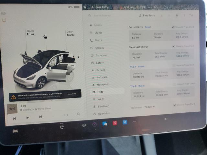Tap the charge port lightning icon
This screenshot has height=155, width=207.
tap(78, 57)
